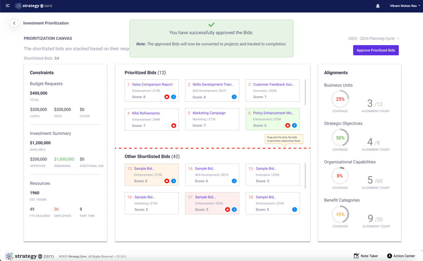The width and height of the screenshot is (423, 261).
Task: Click the $1,200,000 available amount
Action: coord(40,143)
